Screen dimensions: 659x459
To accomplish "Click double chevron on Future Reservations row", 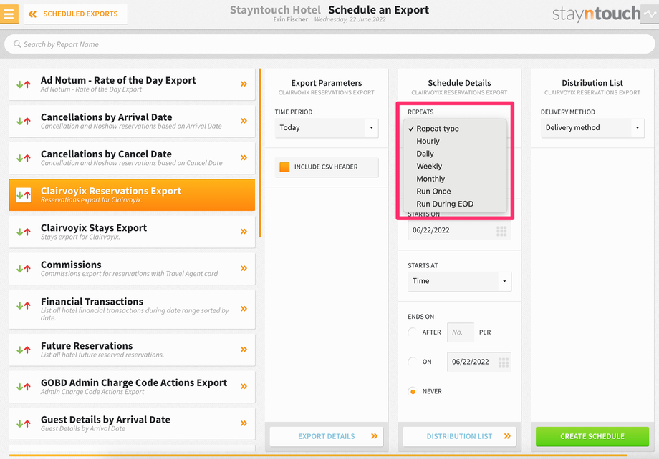I will (x=244, y=350).
